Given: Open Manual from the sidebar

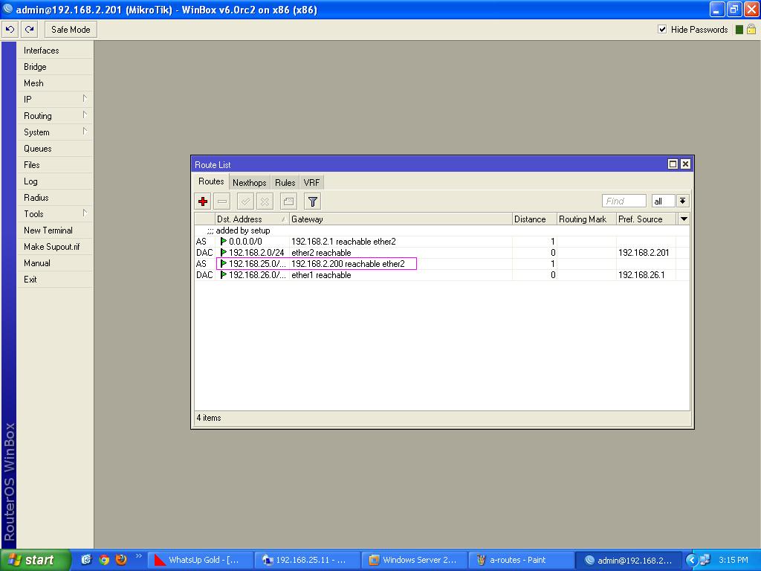Looking at the screenshot, I should point(54,263).
